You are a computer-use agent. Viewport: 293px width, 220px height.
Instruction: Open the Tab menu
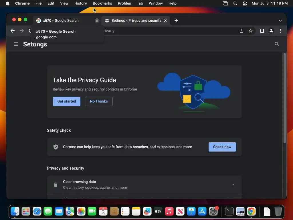[140, 3]
